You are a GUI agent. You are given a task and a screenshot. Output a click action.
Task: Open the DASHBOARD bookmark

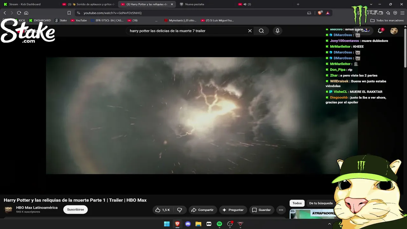coord(40,20)
